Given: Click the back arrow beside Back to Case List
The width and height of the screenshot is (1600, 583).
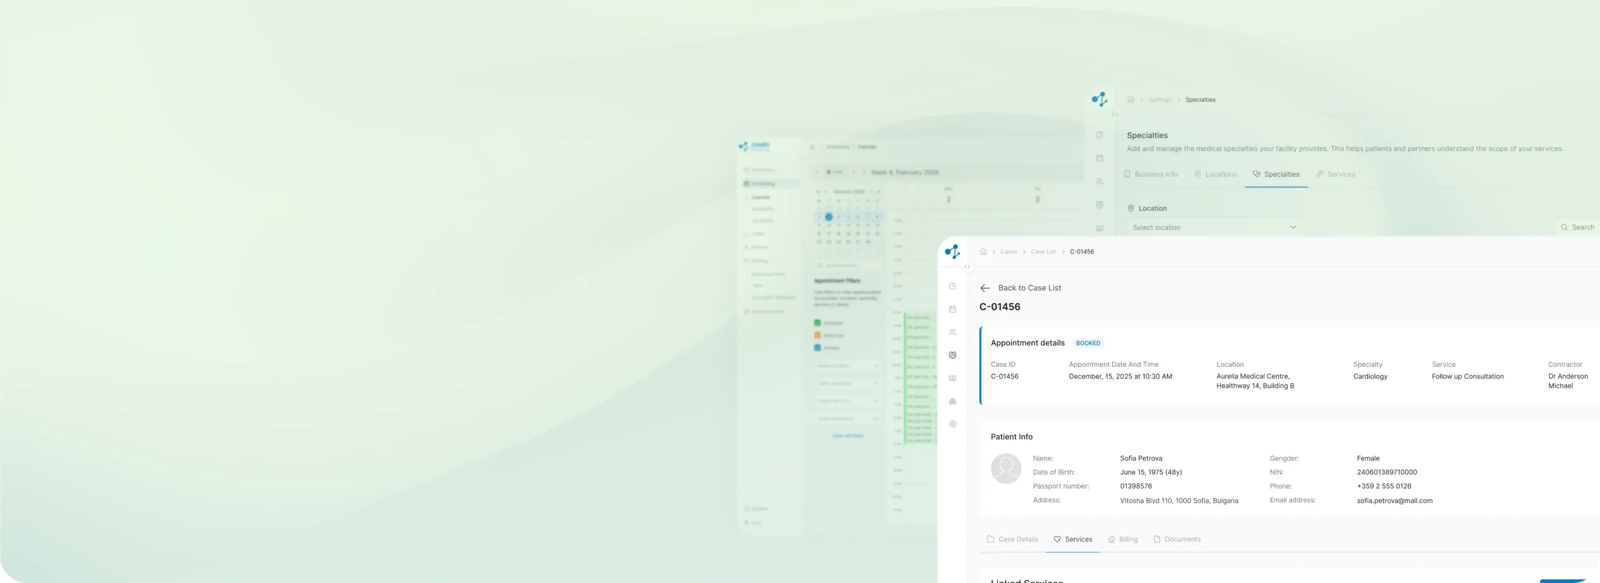Looking at the screenshot, I should click(984, 288).
